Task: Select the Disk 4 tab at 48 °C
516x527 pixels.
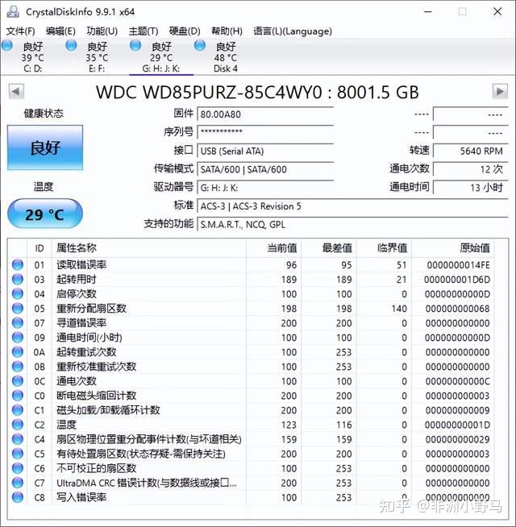Action: tap(226, 57)
